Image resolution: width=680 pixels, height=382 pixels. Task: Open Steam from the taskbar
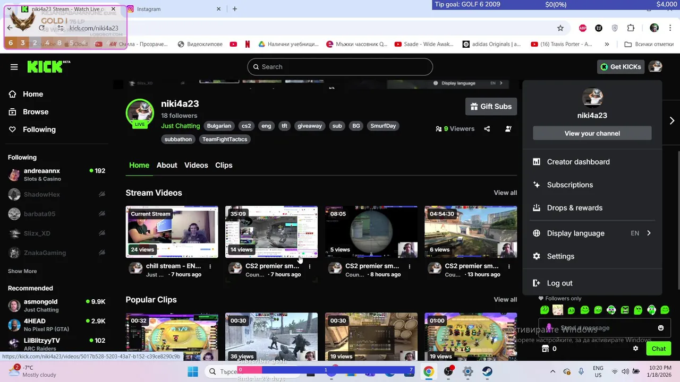[487, 371]
